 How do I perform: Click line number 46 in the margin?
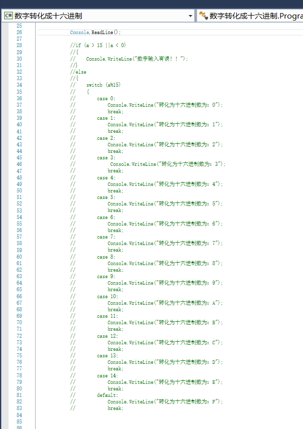pyautogui.click(x=19, y=164)
